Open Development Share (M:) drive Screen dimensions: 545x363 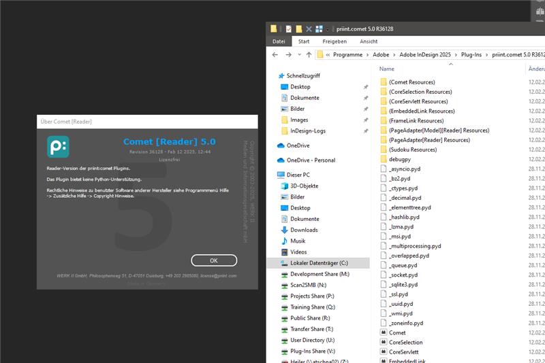click(320, 274)
